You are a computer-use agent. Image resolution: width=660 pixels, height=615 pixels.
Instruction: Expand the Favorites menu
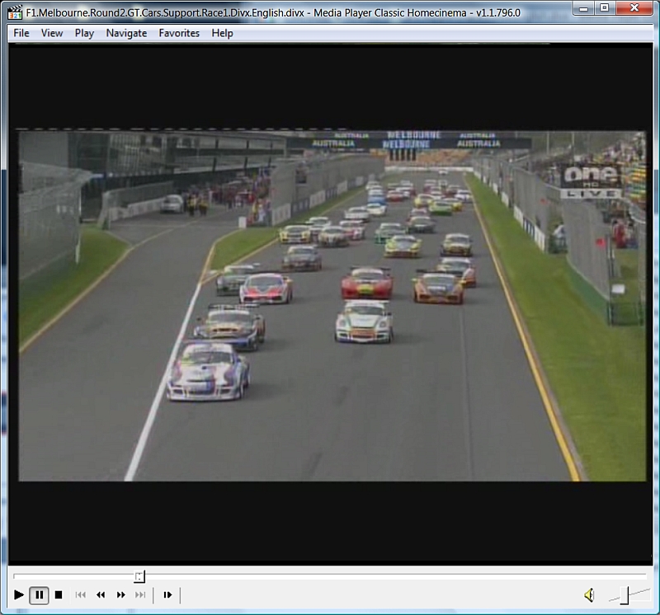tap(179, 33)
